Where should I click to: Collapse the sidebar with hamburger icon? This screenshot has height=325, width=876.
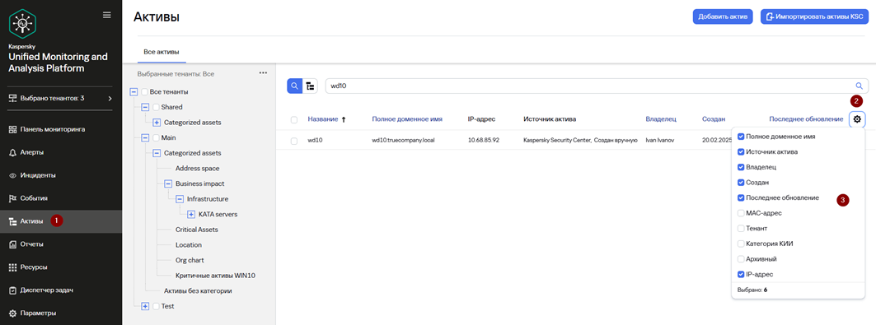click(x=106, y=15)
